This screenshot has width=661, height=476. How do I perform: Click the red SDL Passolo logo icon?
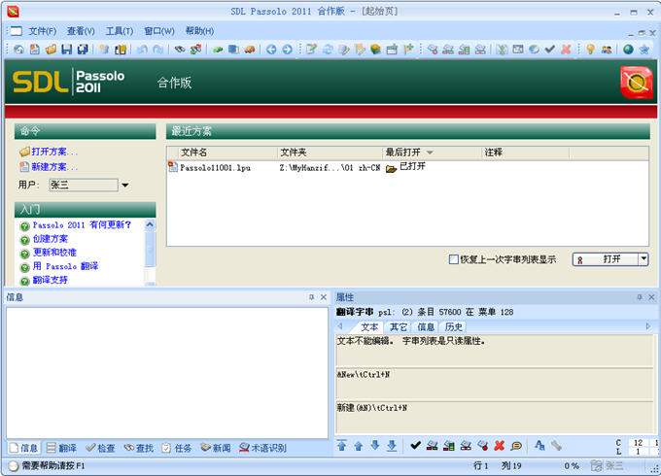point(636,84)
